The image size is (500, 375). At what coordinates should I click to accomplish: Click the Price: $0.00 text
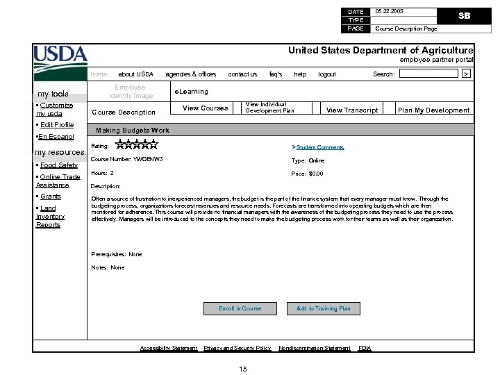click(x=307, y=174)
